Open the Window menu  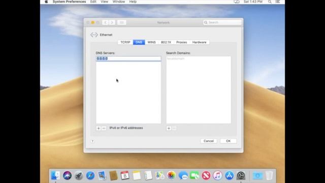pyautogui.click(x=118, y=2)
